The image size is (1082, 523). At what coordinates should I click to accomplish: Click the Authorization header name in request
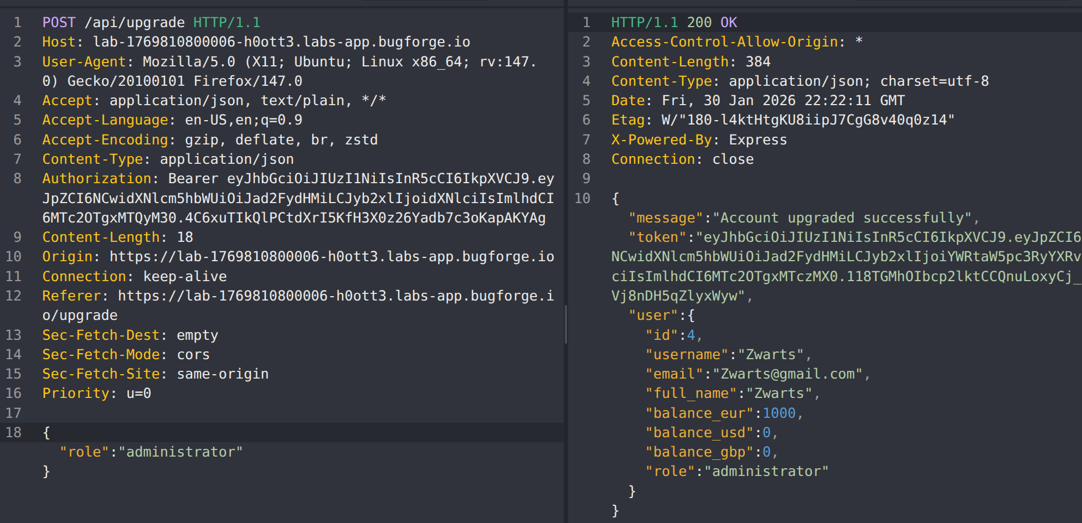pyautogui.click(x=96, y=179)
